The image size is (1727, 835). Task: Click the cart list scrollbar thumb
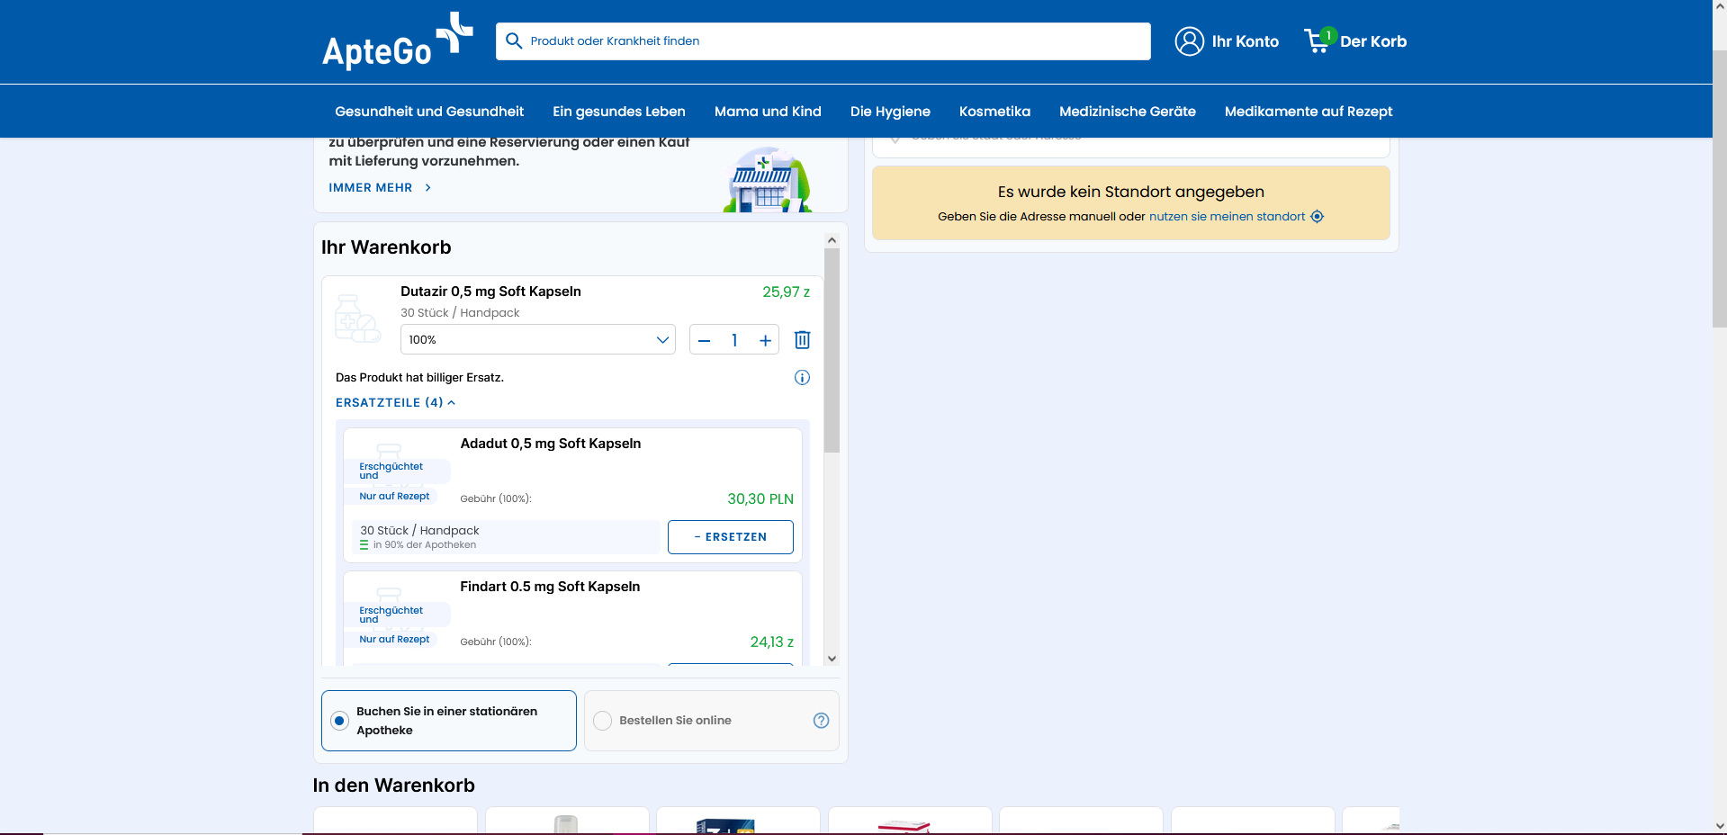(832, 351)
